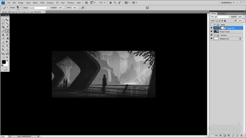This screenshot has height=138, width=246.
Task: Select the History Brush tool
Action: (7, 35)
